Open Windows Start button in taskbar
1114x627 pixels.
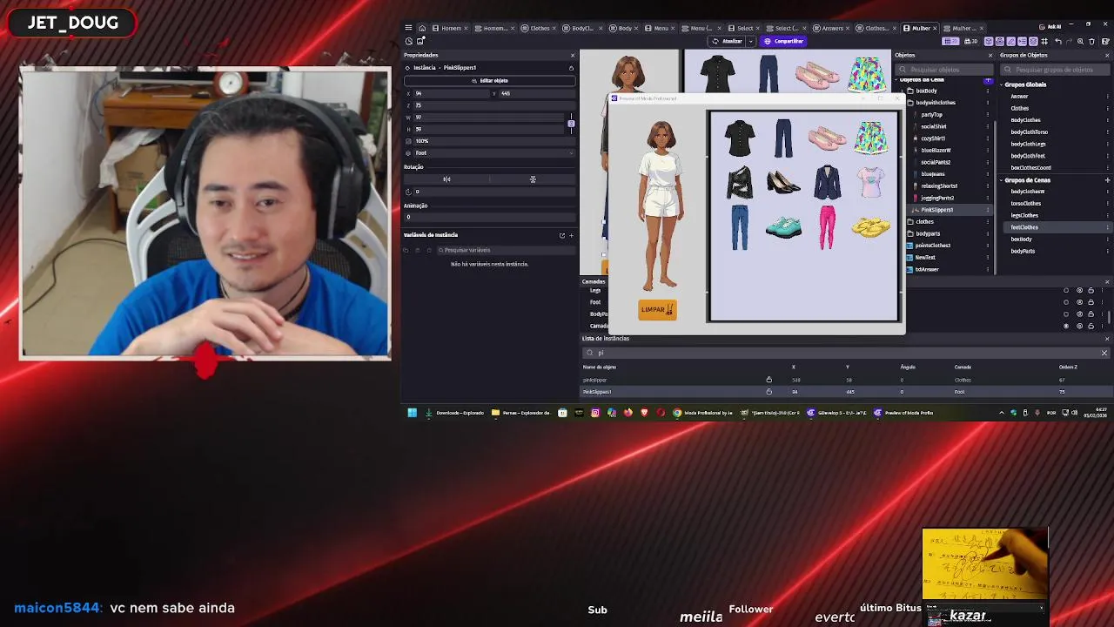tap(412, 413)
